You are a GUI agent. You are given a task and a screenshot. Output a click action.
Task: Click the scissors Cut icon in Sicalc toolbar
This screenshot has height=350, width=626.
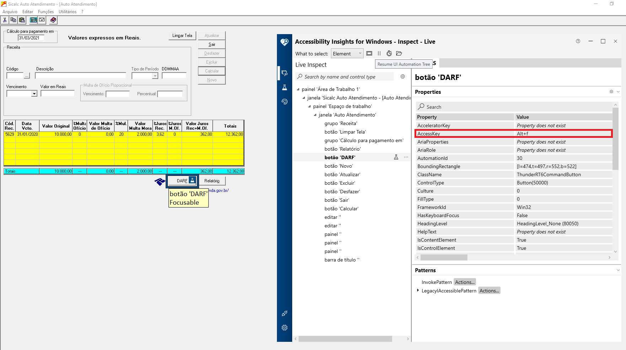(x=5, y=20)
